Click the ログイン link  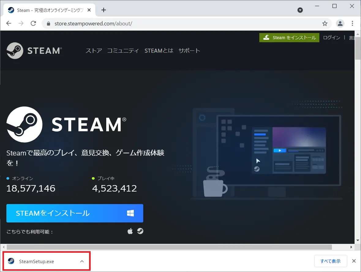click(332, 38)
